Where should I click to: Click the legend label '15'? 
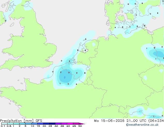38,126
